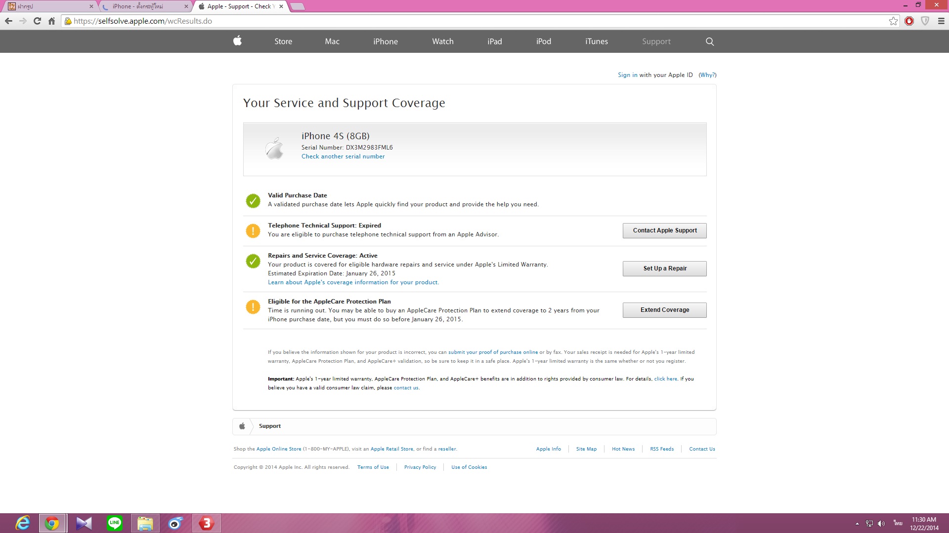Click Apple icon in Support breadcrumb
The image size is (949, 533).
click(242, 426)
